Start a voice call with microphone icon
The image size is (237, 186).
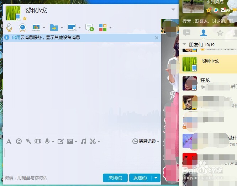pyautogui.click(x=9, y=27)
